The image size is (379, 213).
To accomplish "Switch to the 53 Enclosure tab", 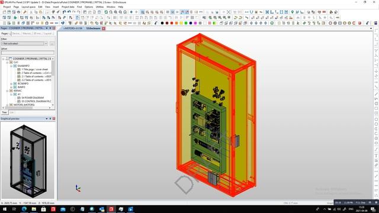I will [x=94, y=28].
